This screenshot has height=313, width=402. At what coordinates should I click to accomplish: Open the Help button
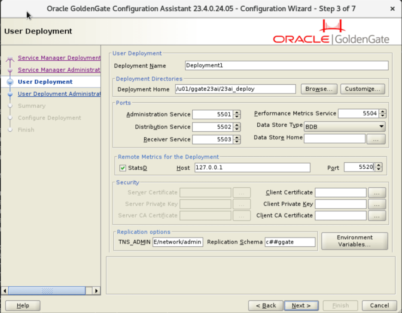click(x=23, y=306)
